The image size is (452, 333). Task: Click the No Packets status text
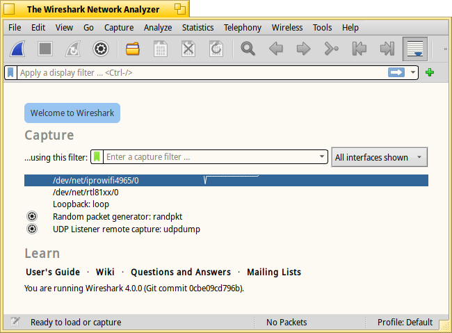tap(286, 322)
